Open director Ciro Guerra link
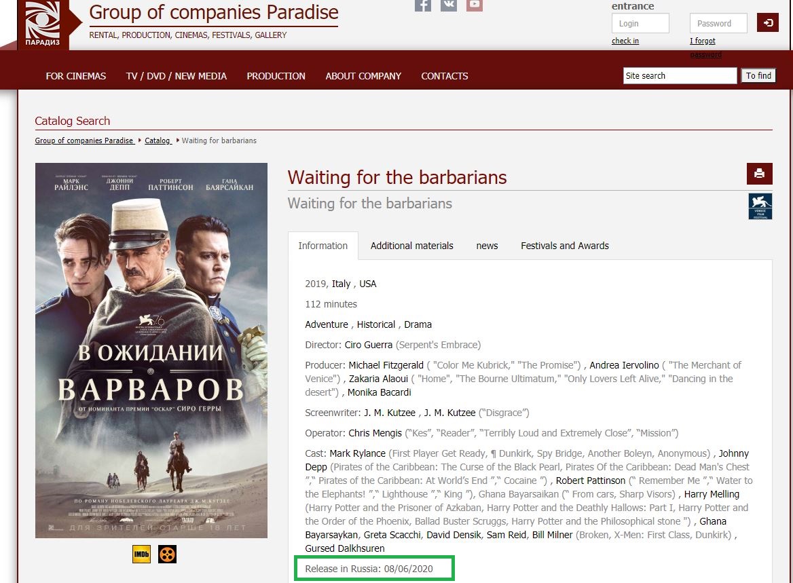This screenshot has height=583, width=793. [368, 345]
